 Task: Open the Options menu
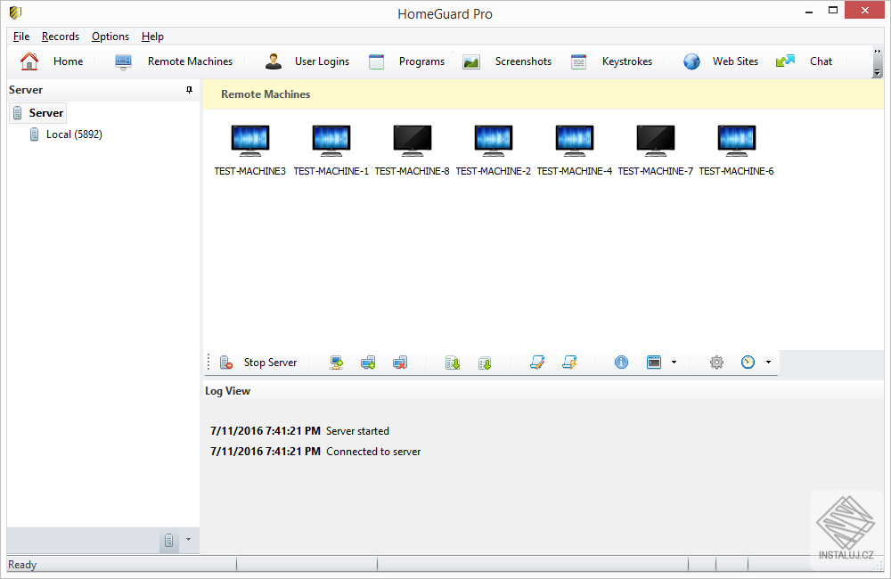point(110,37)
